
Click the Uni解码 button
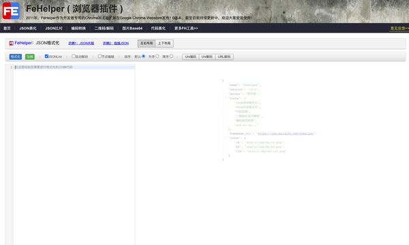point(207,56)
